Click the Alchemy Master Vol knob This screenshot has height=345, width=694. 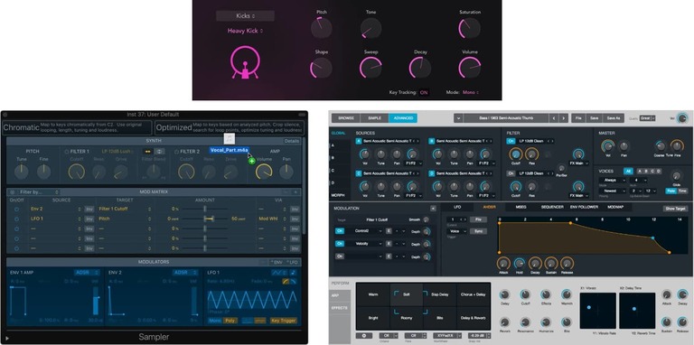point(607,145)
